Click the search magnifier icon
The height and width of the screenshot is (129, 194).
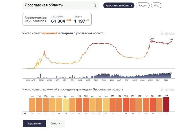pyautogui.click(x=94, y=5)
